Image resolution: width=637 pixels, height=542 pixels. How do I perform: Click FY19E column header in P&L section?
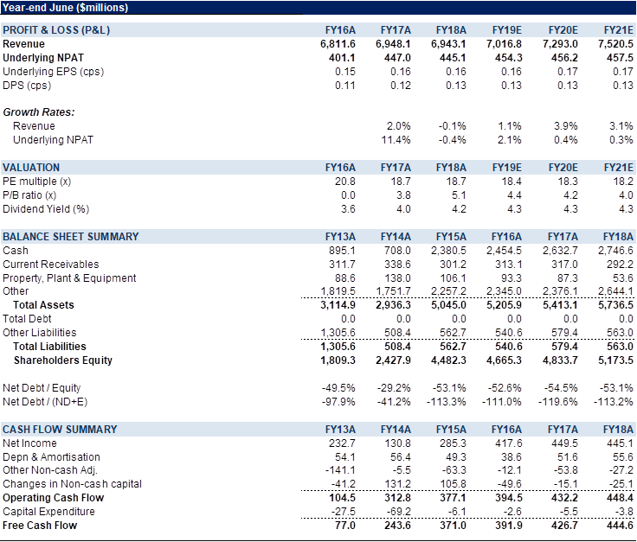click(506, 30)
